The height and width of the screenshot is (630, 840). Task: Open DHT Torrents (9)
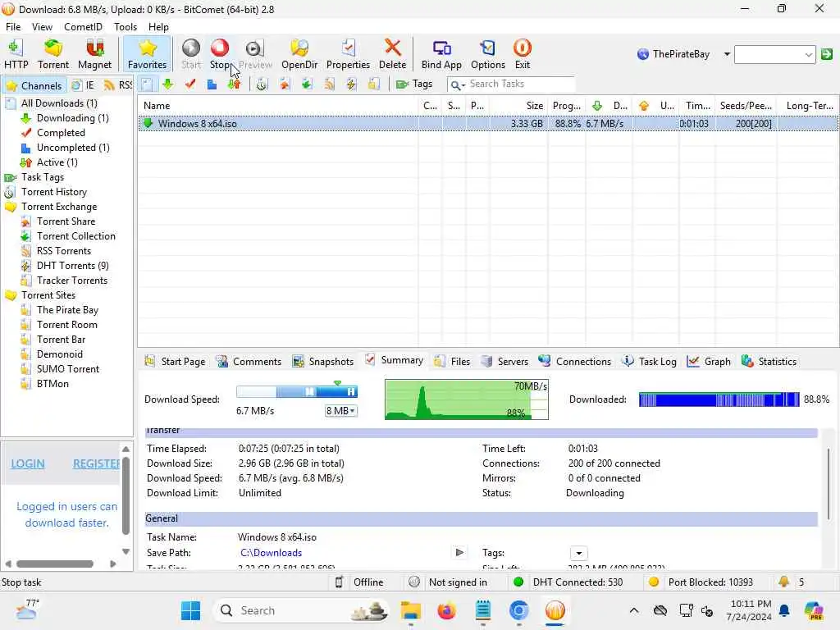72,266
